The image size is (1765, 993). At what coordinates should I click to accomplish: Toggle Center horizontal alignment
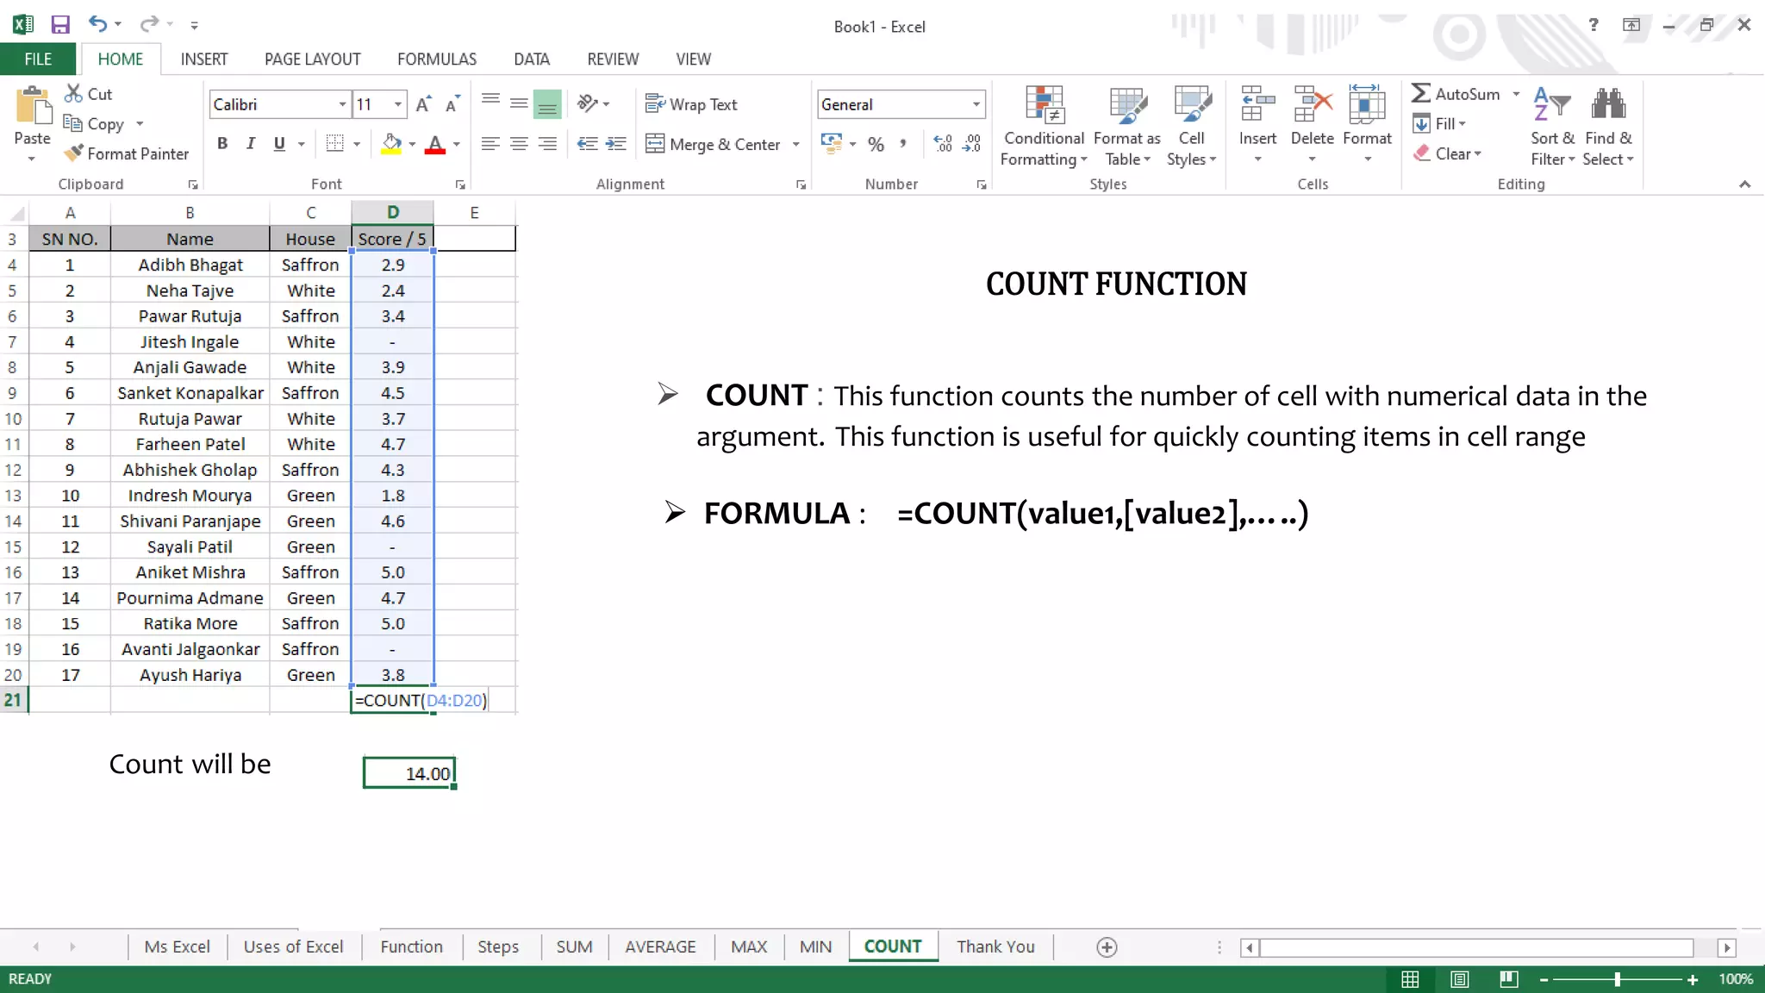pyautogui.click(x=519, y=144)
